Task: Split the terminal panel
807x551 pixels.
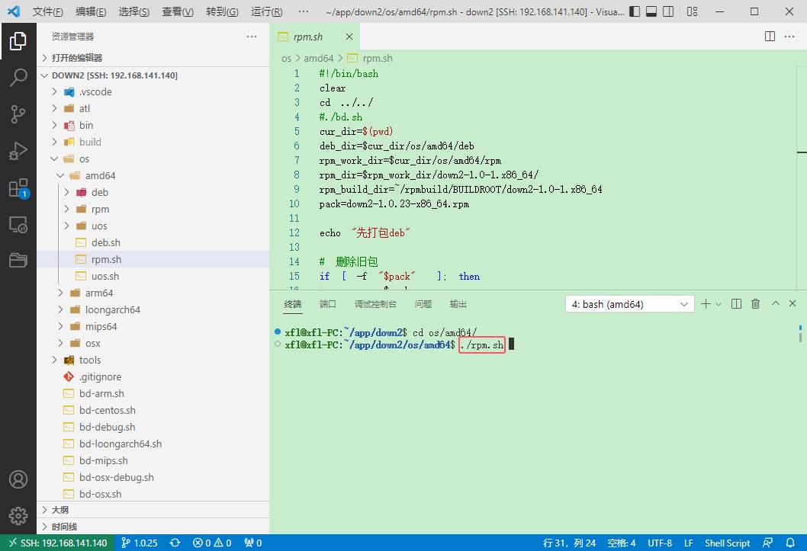Action: 737,304
